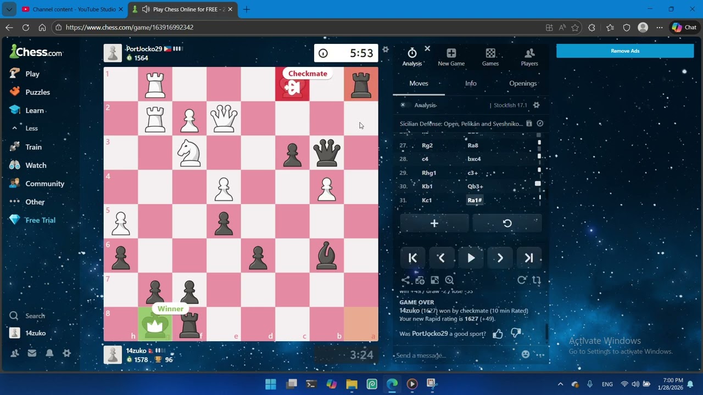Open PortJocko29 player profile
This screenshot has width=703, height=395.
tap(144, 49)
